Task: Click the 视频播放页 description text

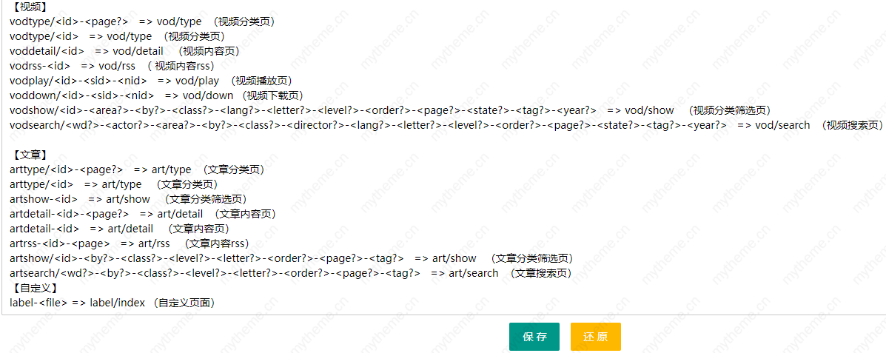Action: (261, 81)
